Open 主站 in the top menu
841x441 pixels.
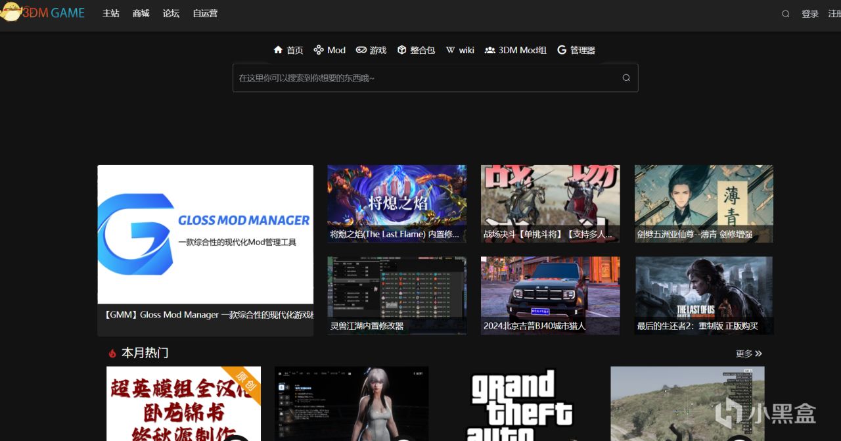111,14
